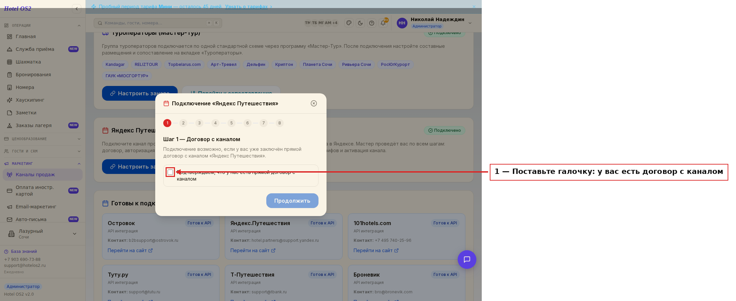Open the help question-mark icon
This screenshot has height=301, width=736.
coord(372,23)
